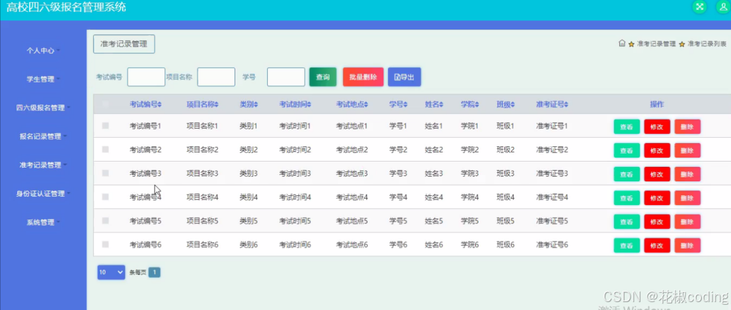The height and width of the screenshot is (310, 731).
Task: Sort by 姓名 column sort arrows
Action: [x=441, y=105]
